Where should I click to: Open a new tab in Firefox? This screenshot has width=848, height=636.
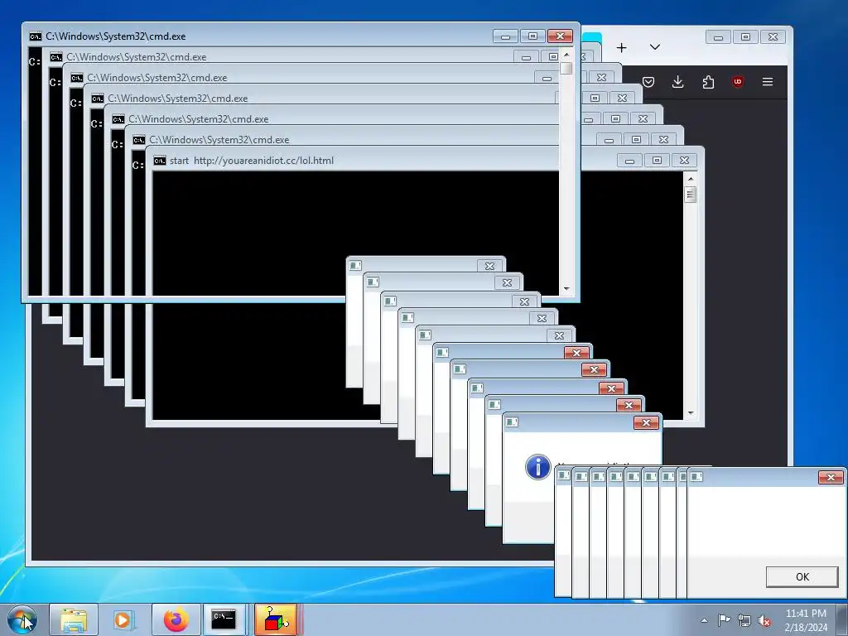click(621, 47)
